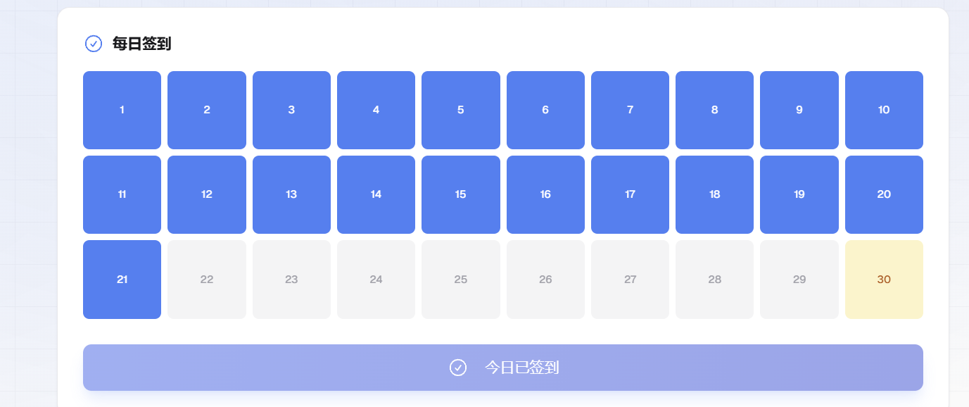Choose the gray day 28 tile

pos(715,280)
